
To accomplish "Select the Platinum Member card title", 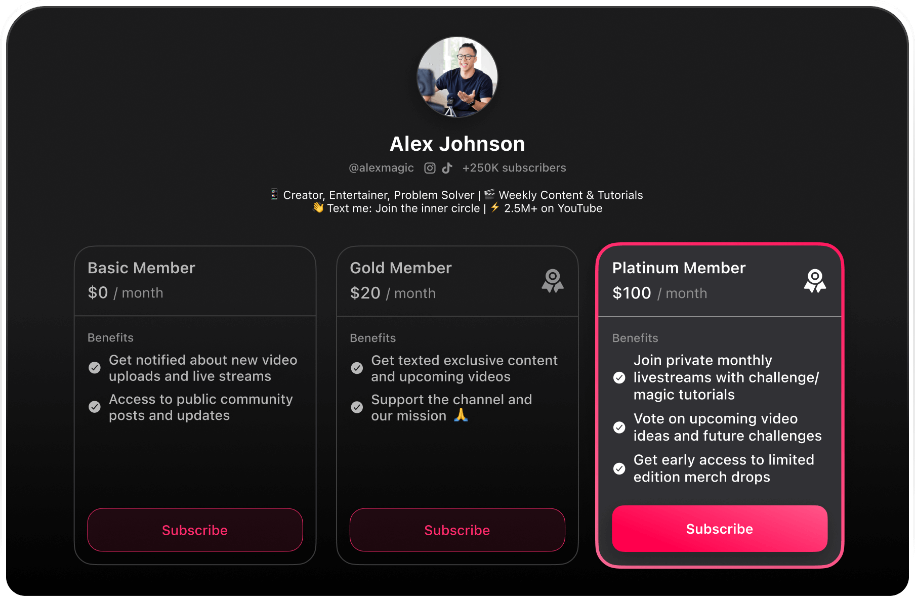I will click(x=679, y=268).
